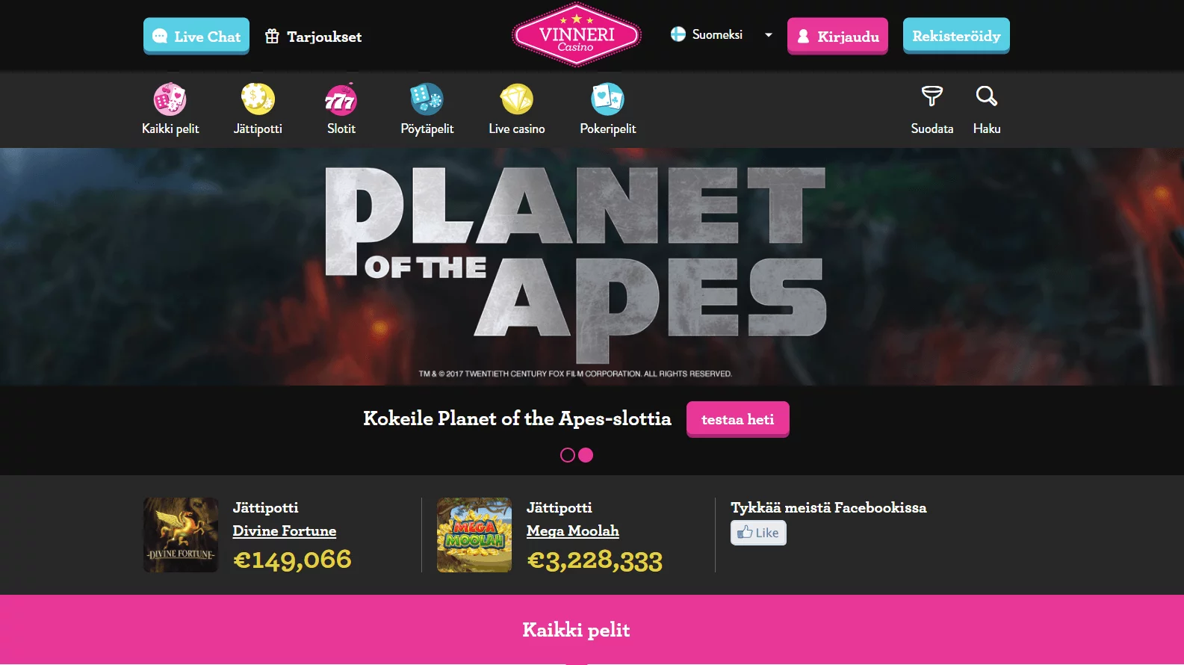1184x665 pixels.
Task: Open the Tarjoukset offers menu item
Action: (x=314, y=37)
